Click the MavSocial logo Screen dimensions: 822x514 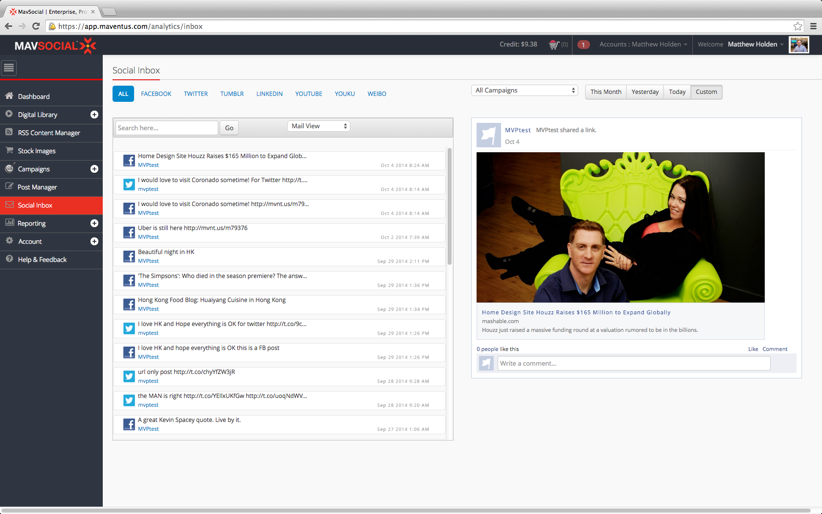point(55,46)
